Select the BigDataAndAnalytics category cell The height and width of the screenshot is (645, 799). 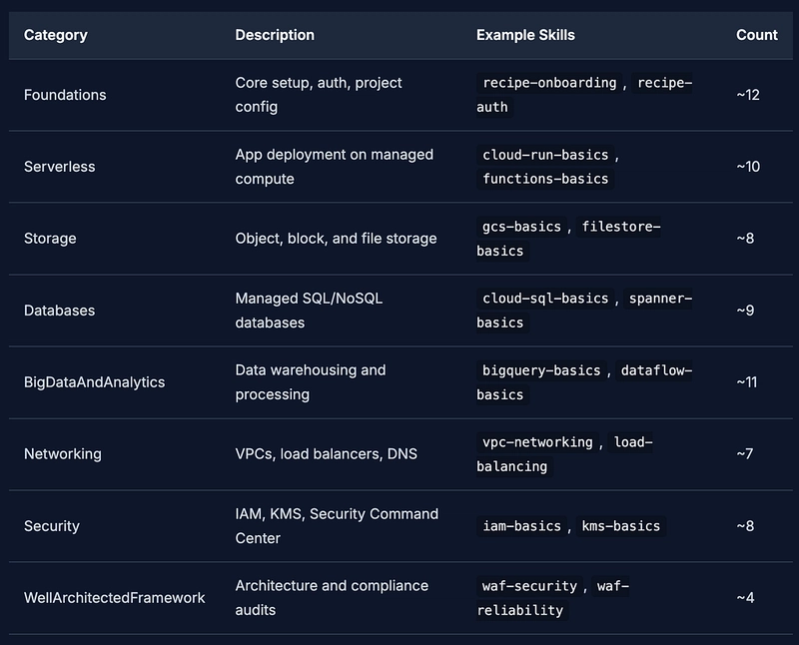94,382
